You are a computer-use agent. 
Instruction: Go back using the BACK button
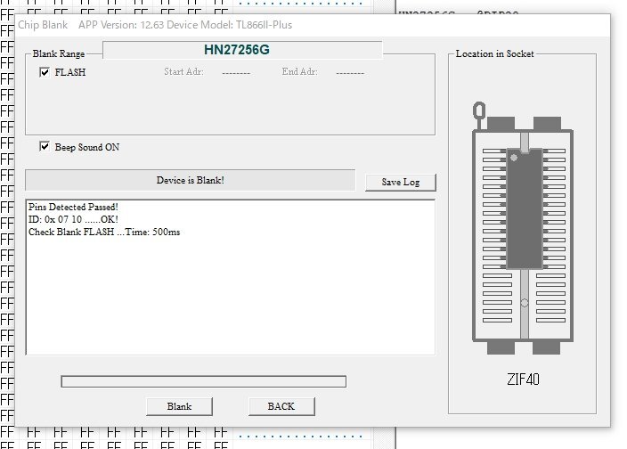coord(281,406)
